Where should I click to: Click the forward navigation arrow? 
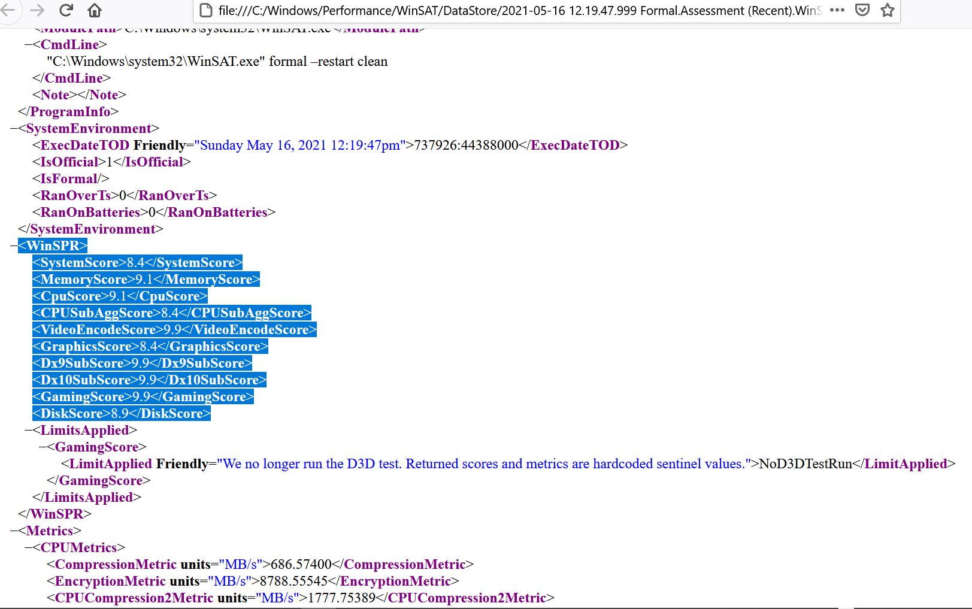[37, 10]
